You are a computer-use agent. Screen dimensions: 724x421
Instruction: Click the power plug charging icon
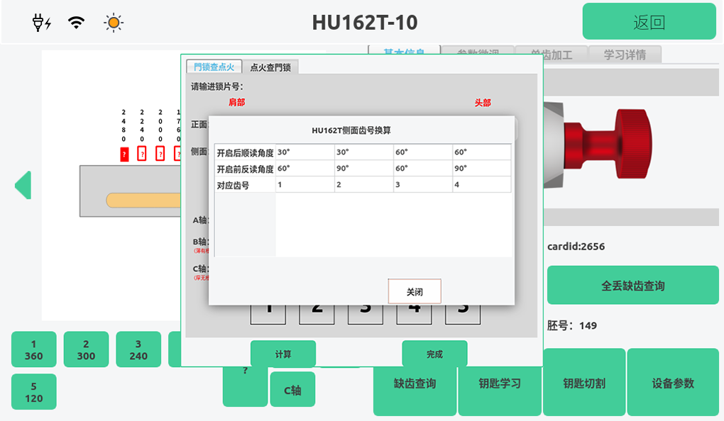pos(42,23)
